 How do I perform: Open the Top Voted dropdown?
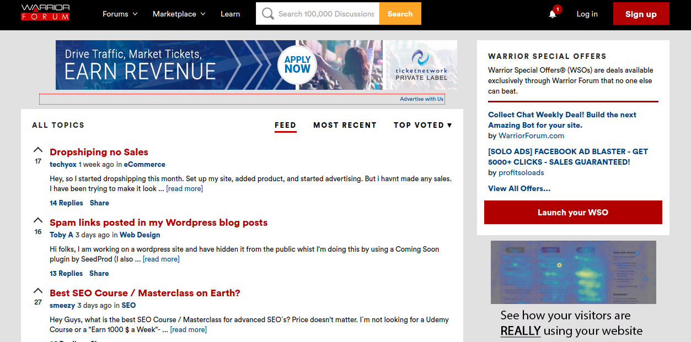(x=422, y=125)
